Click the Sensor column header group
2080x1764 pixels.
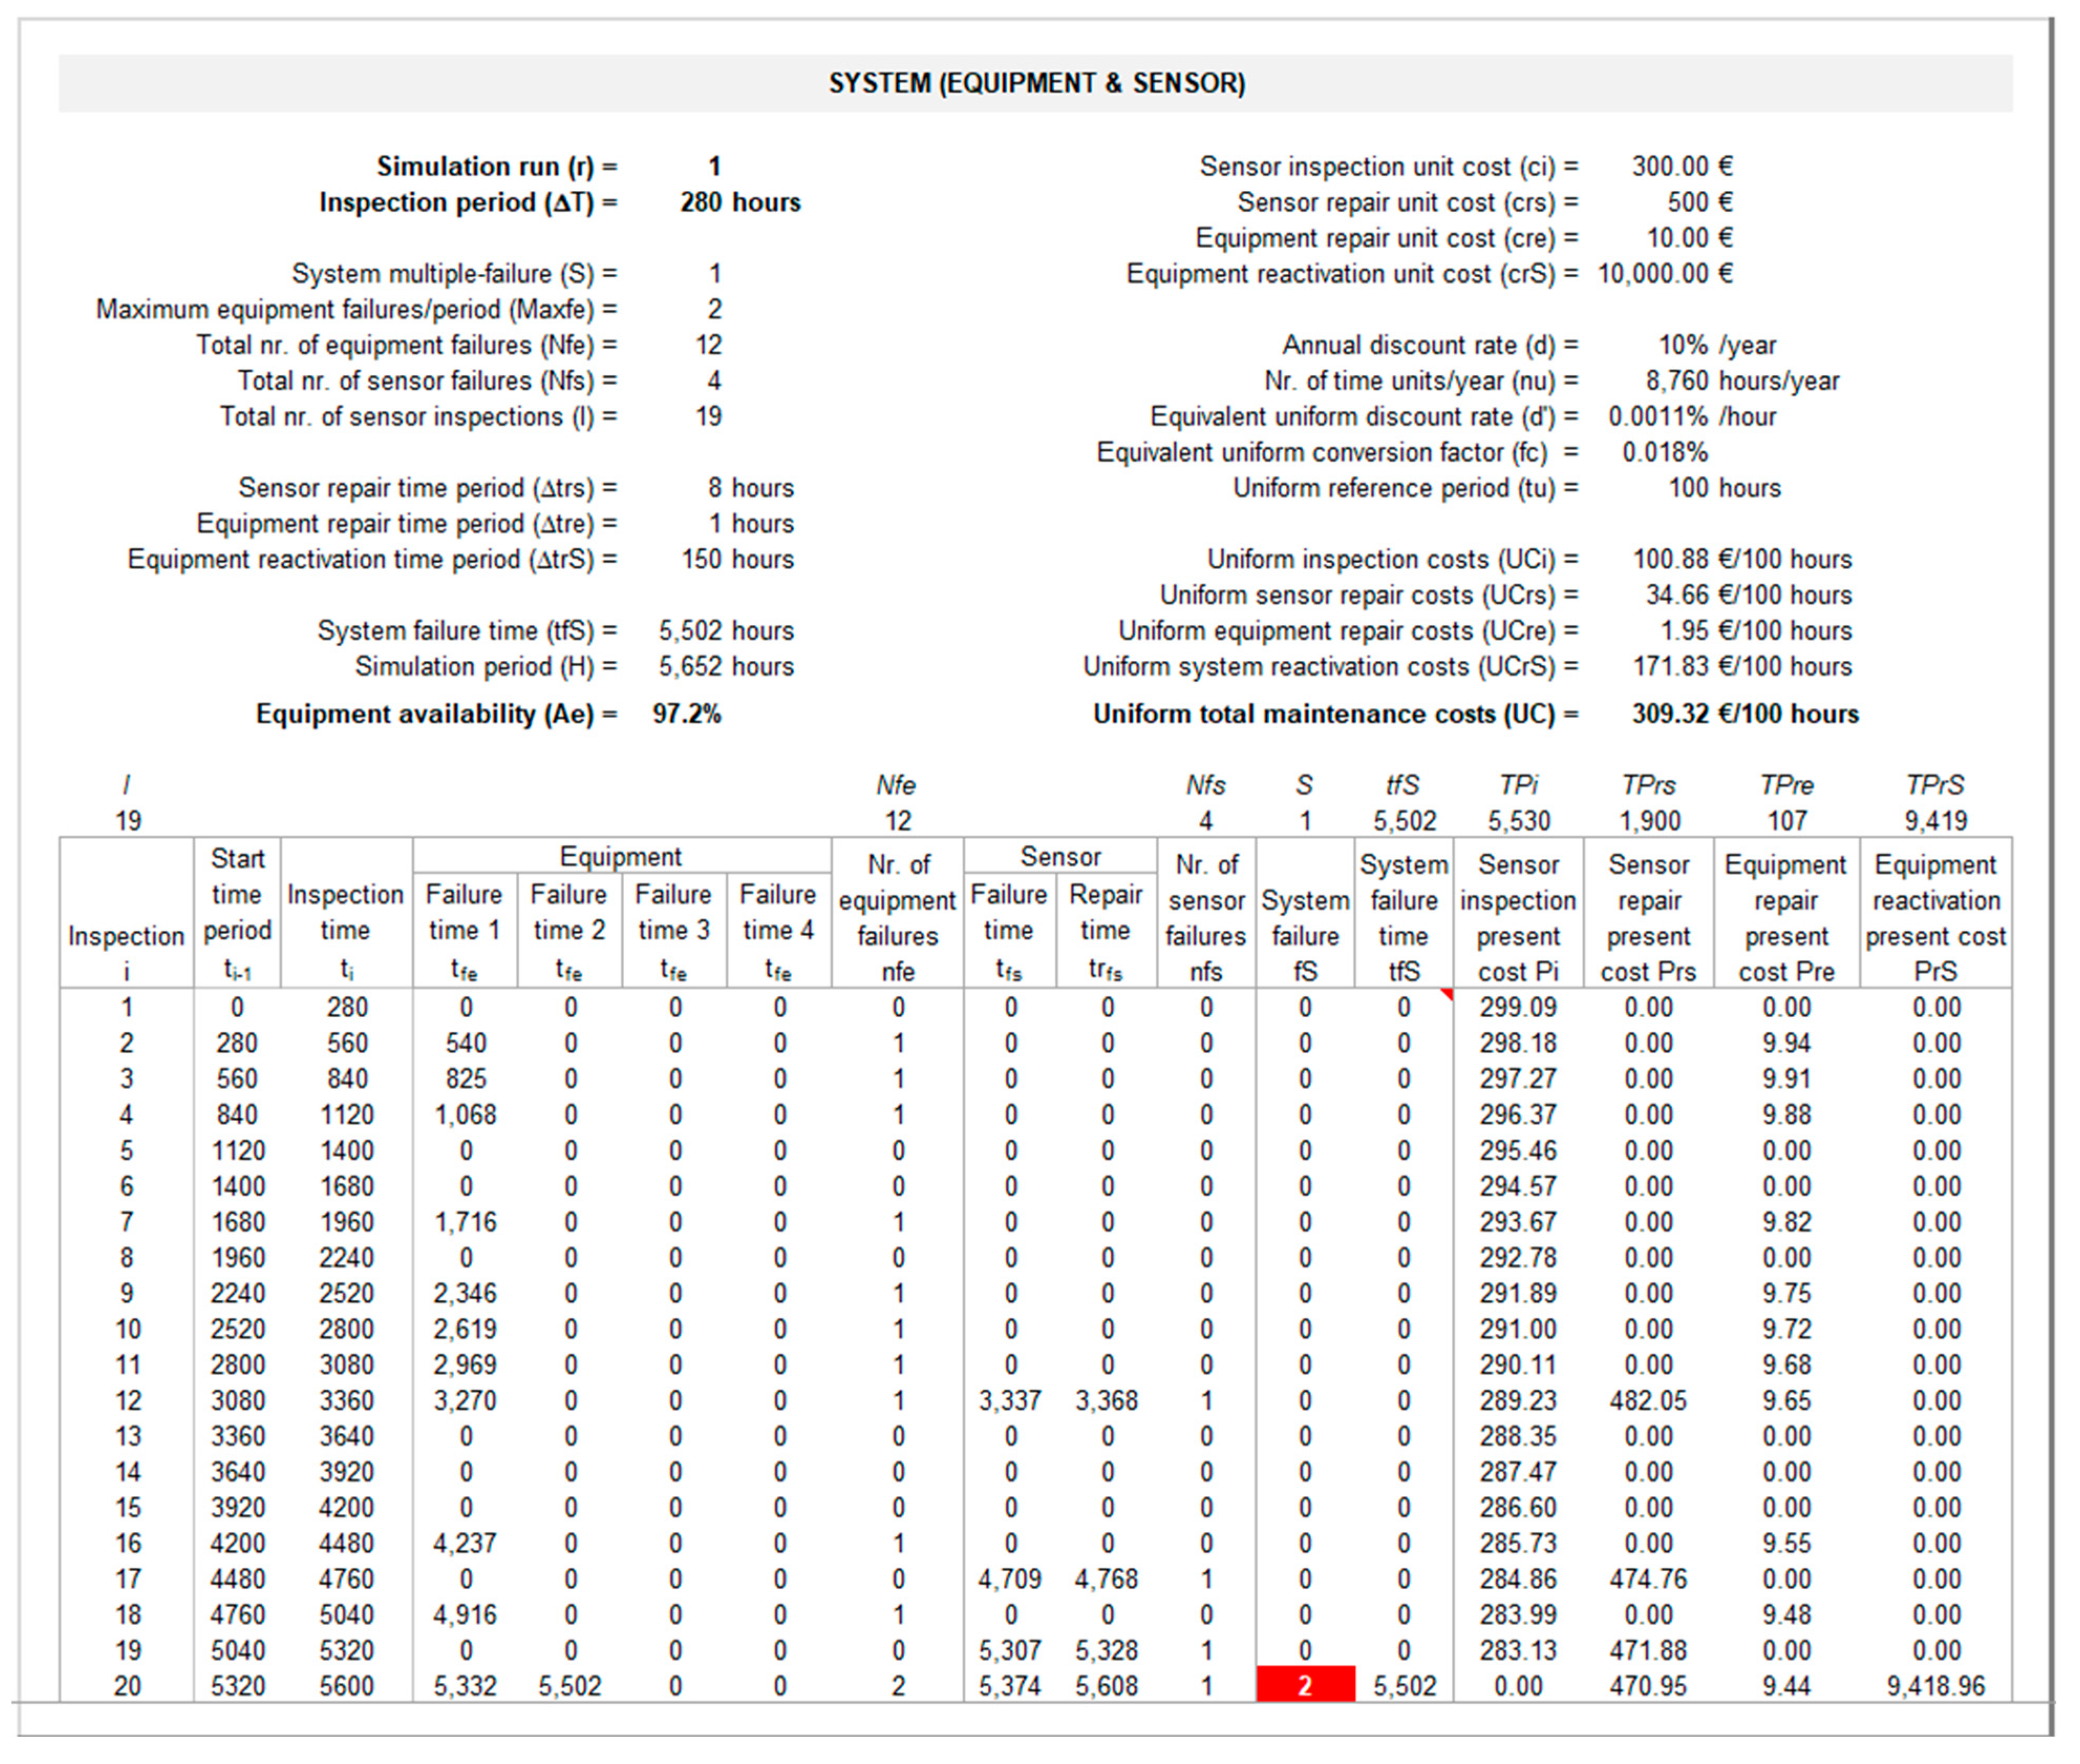point(1060,856)
